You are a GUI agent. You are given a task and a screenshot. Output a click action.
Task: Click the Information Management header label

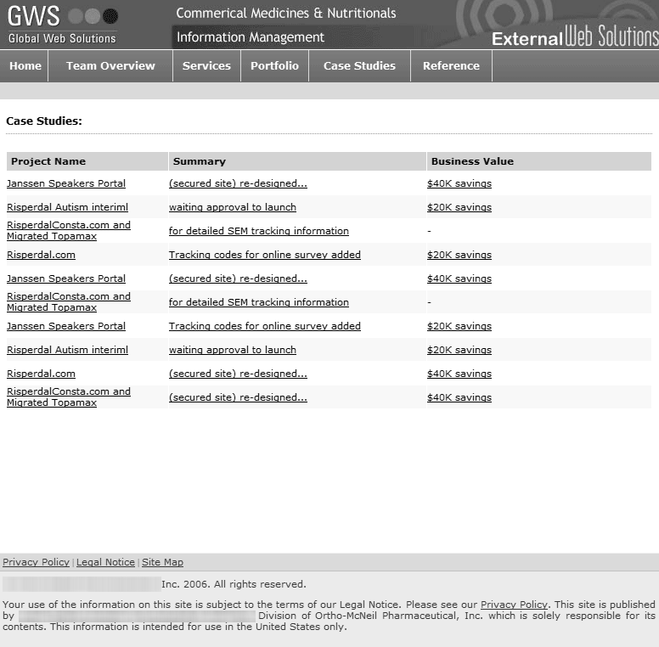pyautogui.click(x=251, y=37)
